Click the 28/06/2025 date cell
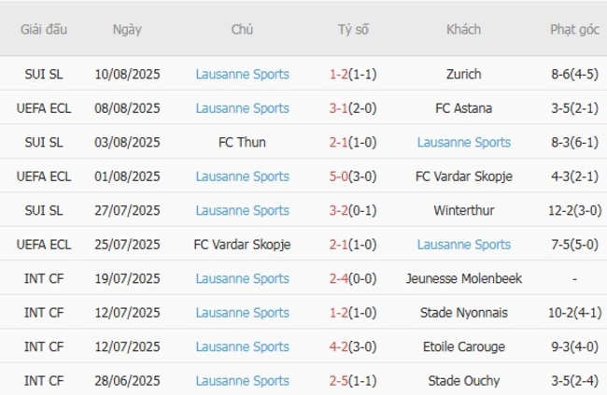 pyautogui.click(x=127, y=381)
